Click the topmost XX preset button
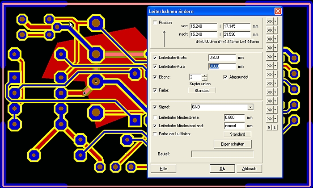The image size is (313, 188). 269,21
